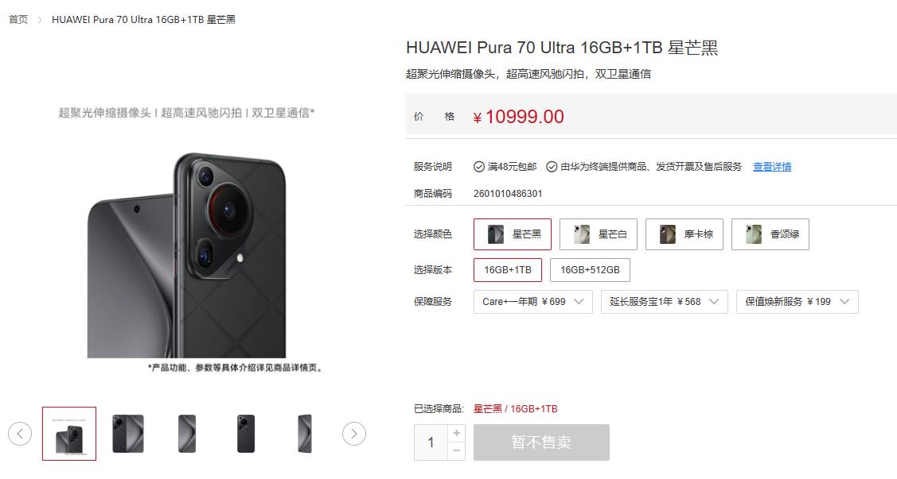Click the next thumbnail arrow
This screenshot has width=897, height=479.
tap(354, 434)
